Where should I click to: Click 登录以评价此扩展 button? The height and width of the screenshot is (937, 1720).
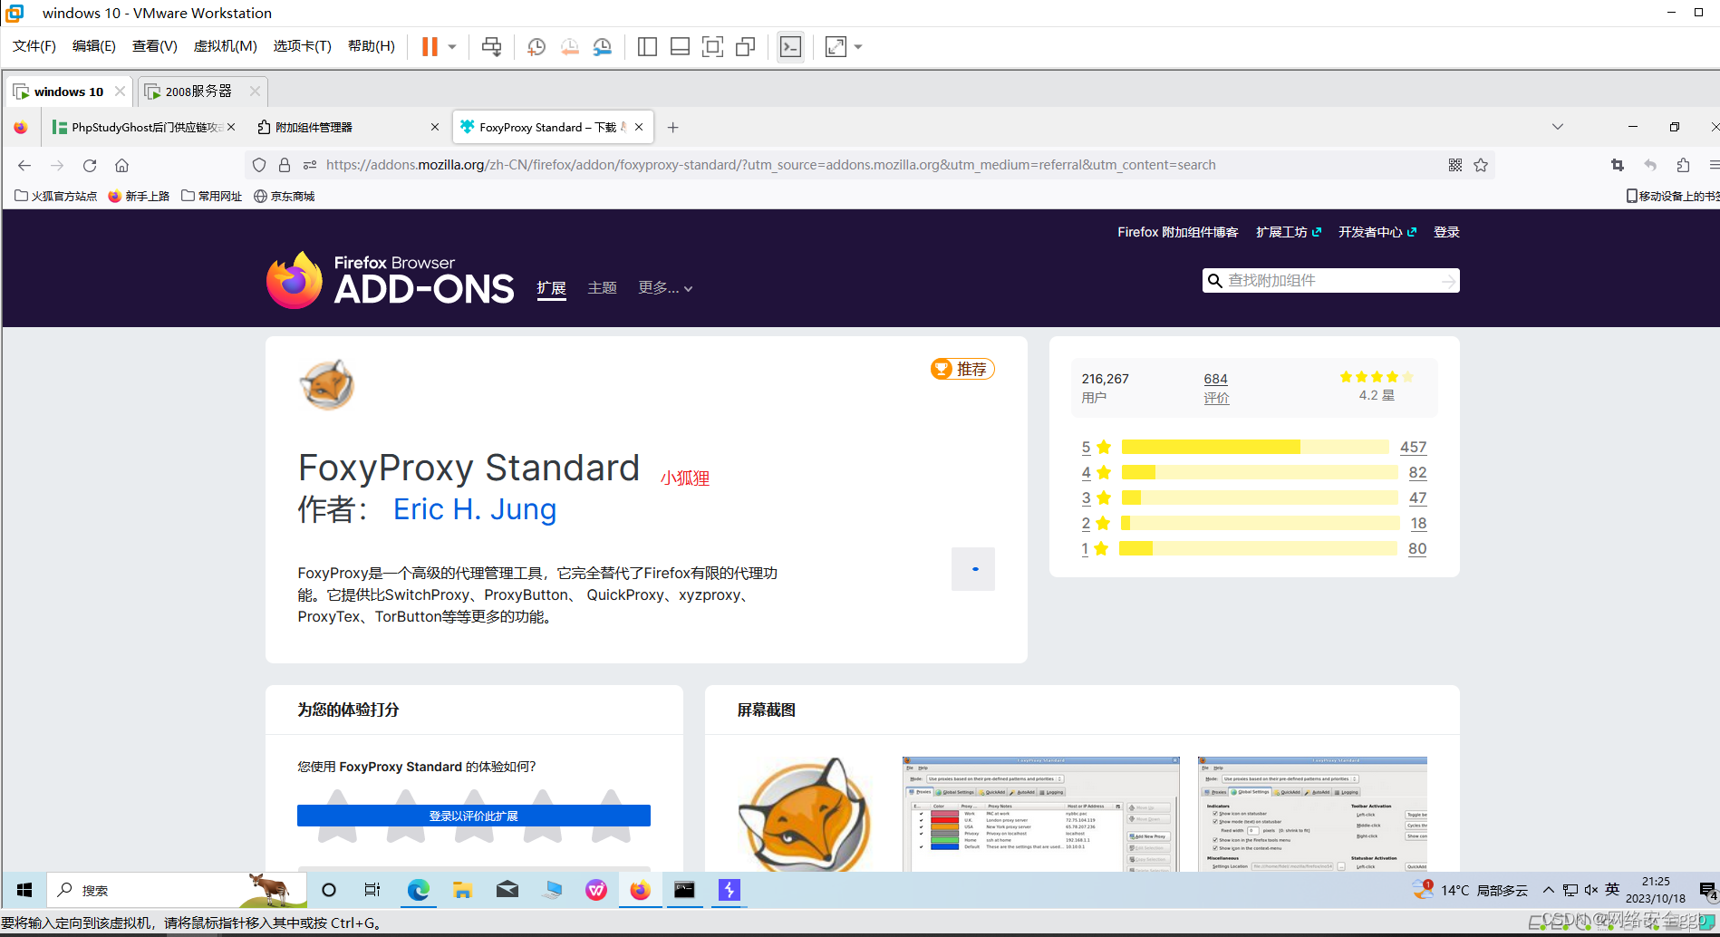(474, 816)
